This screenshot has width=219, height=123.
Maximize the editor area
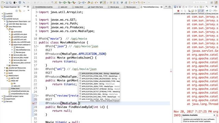coord(170,7)
